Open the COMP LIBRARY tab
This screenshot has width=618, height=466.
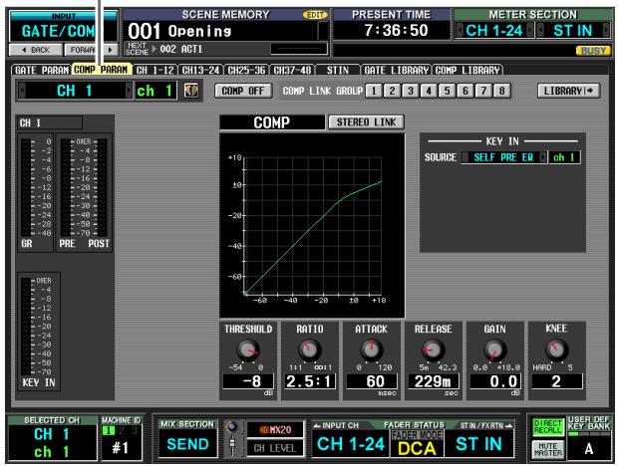467,70
